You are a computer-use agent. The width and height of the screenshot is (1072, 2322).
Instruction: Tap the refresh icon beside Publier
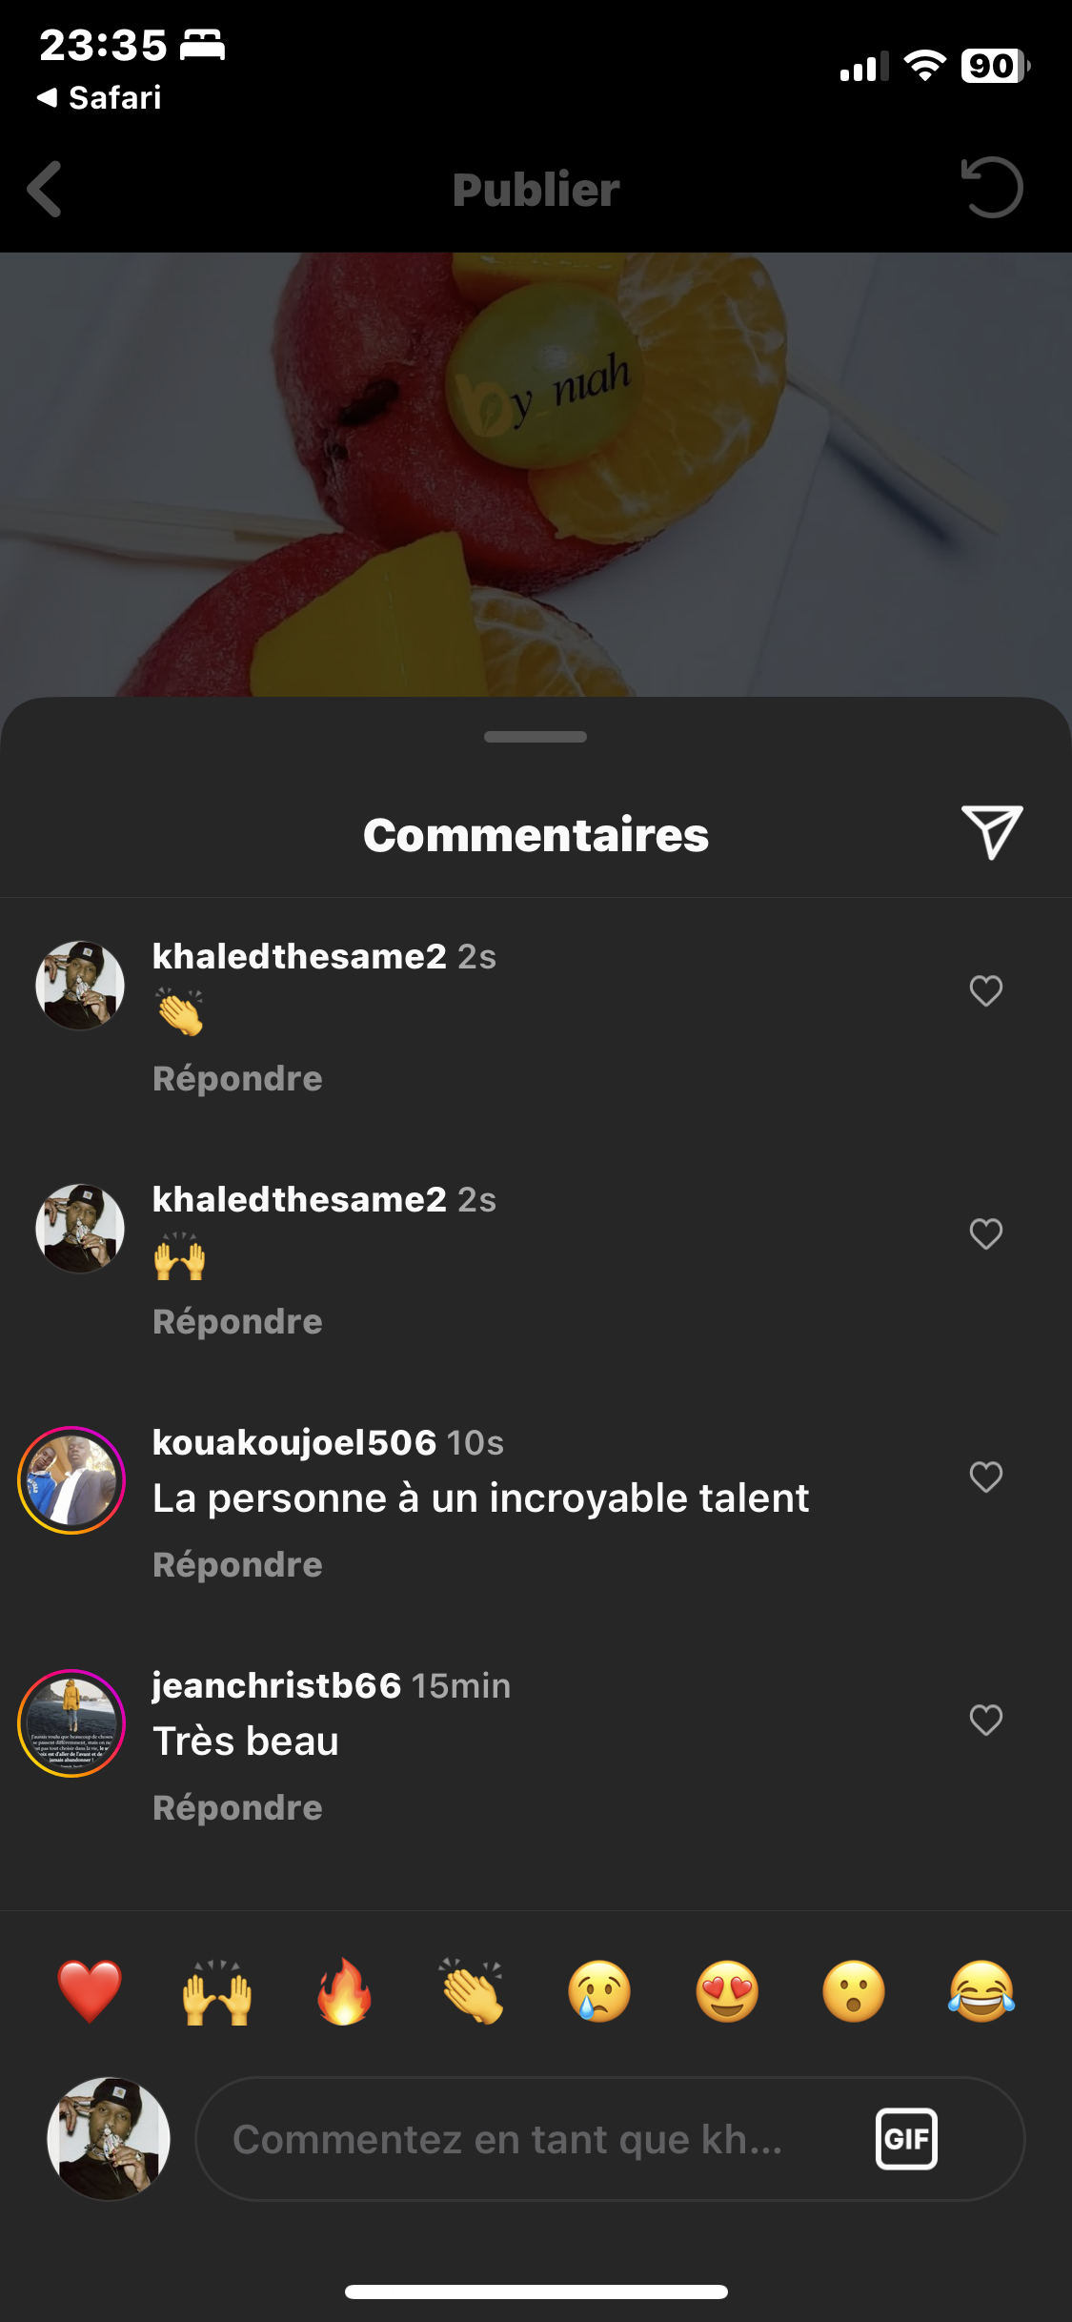click(992, 188)
